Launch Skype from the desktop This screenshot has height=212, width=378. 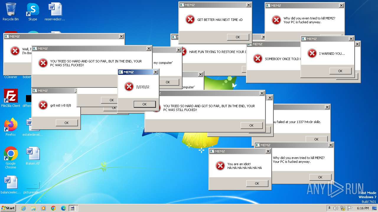[32, 12]
